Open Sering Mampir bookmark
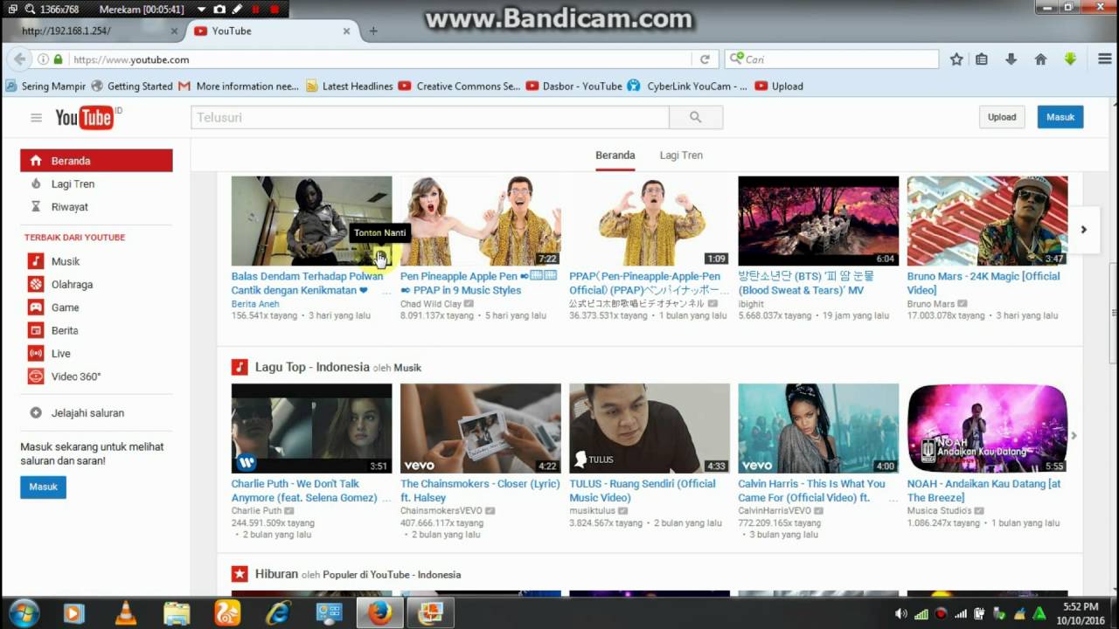 [45, 86]
